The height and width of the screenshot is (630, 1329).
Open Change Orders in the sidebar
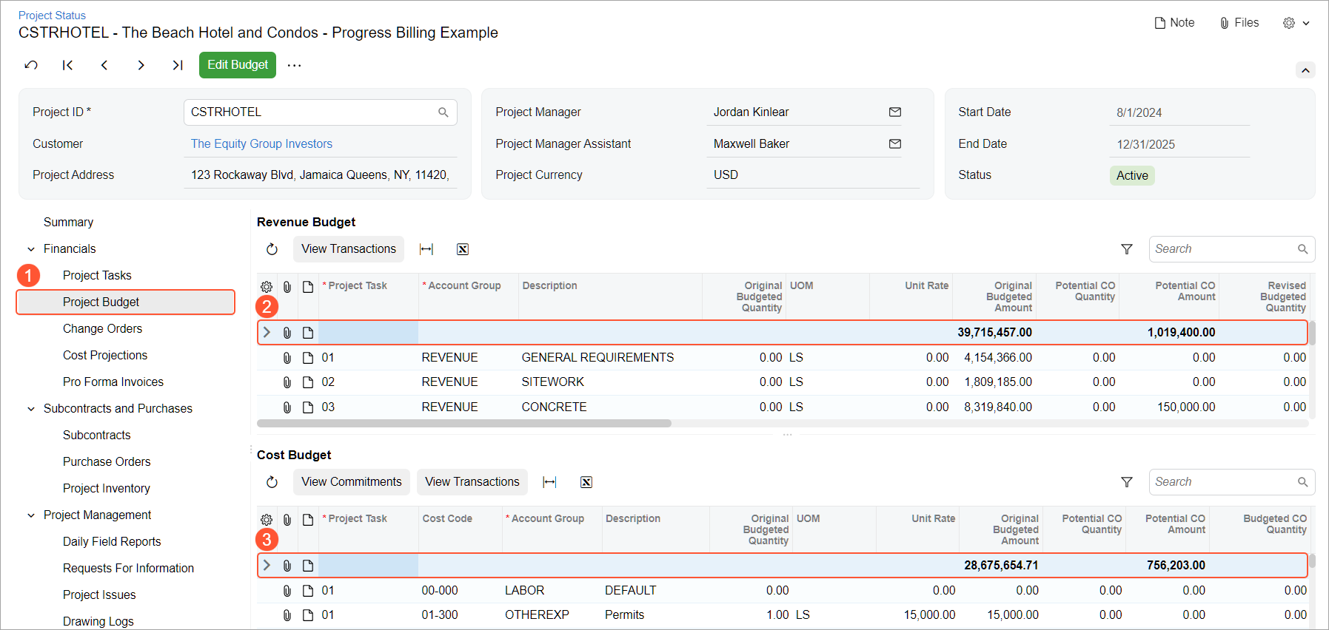click(x=102, y=328)
